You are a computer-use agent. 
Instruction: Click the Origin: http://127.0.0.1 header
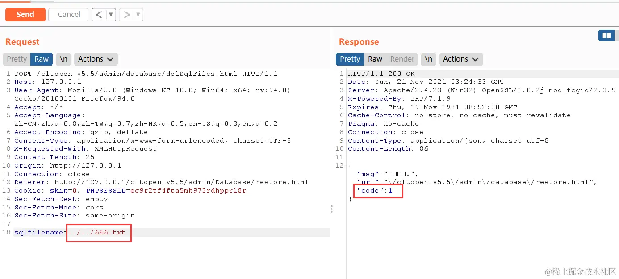[68, 166]
